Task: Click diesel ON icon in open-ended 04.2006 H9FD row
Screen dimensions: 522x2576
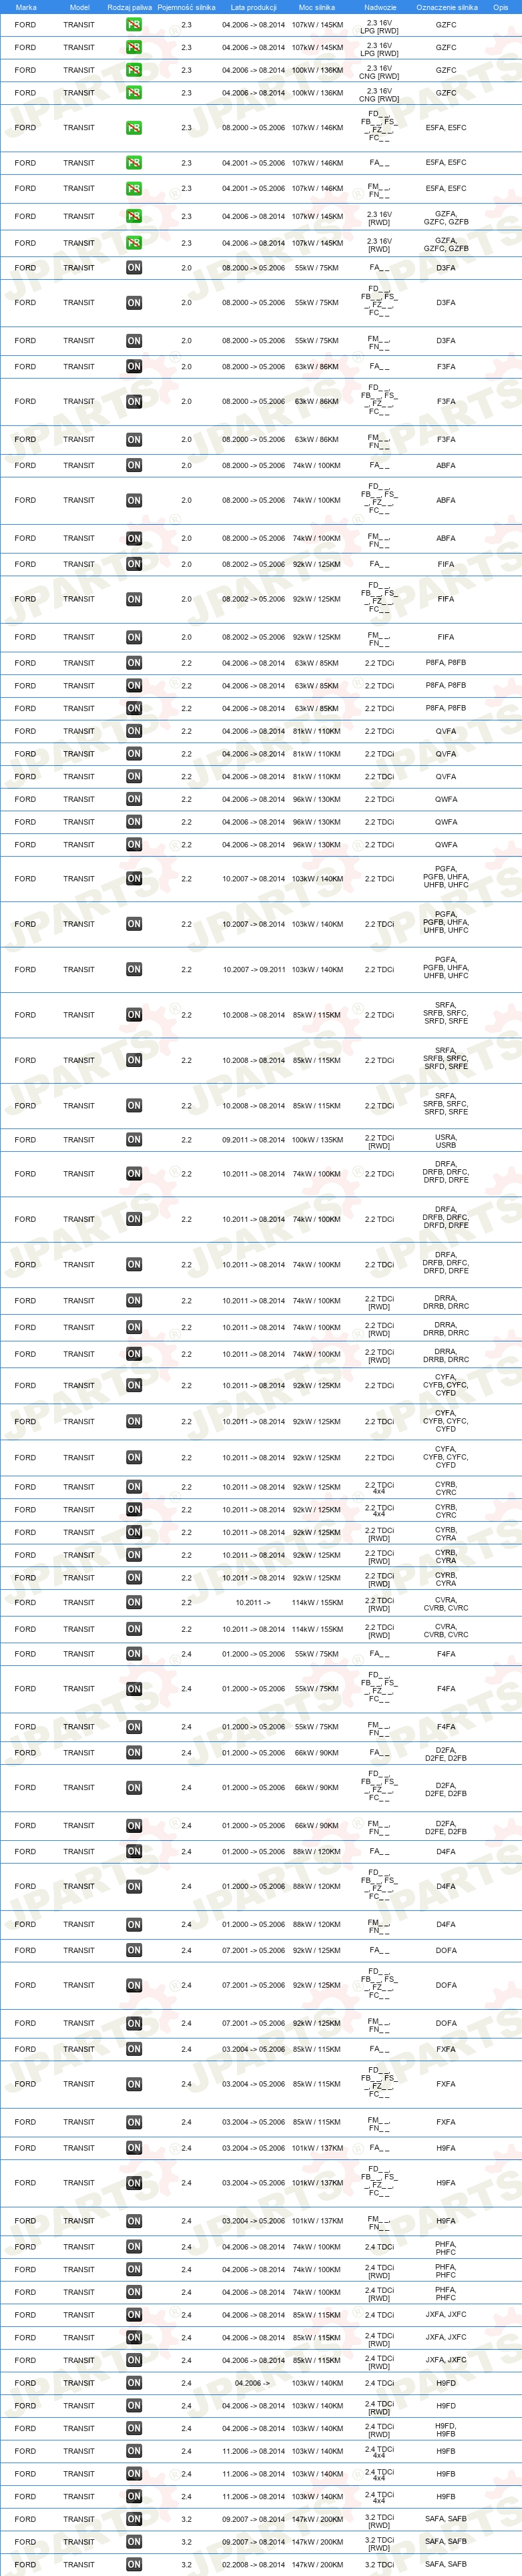Action: pos(134,2384)
